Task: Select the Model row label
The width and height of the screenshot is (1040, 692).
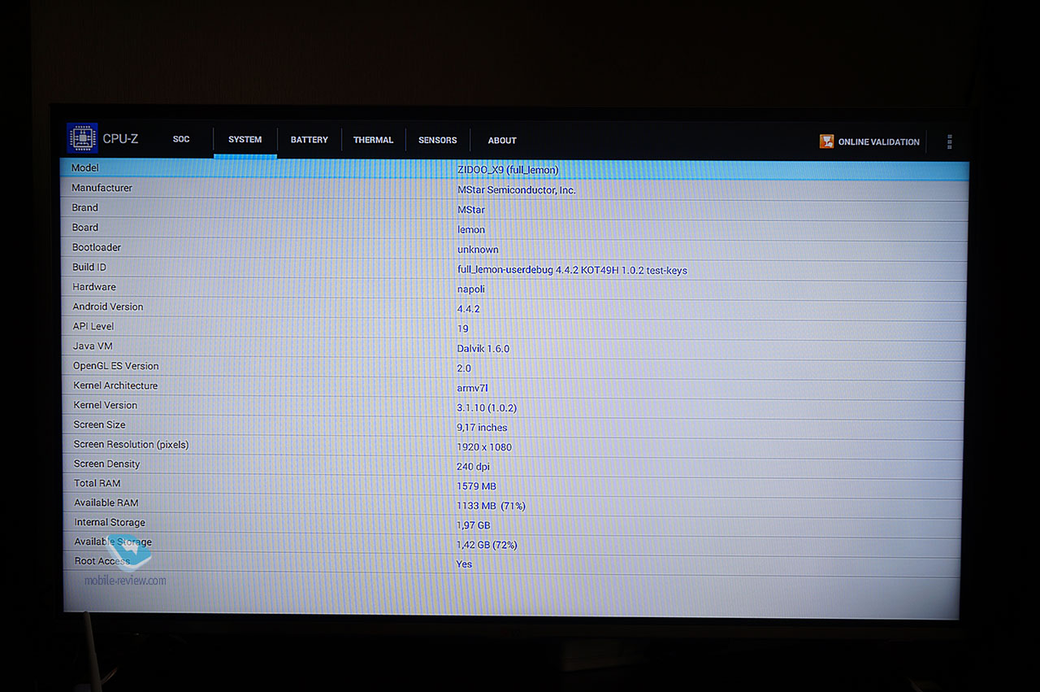Action: [85, 168]
